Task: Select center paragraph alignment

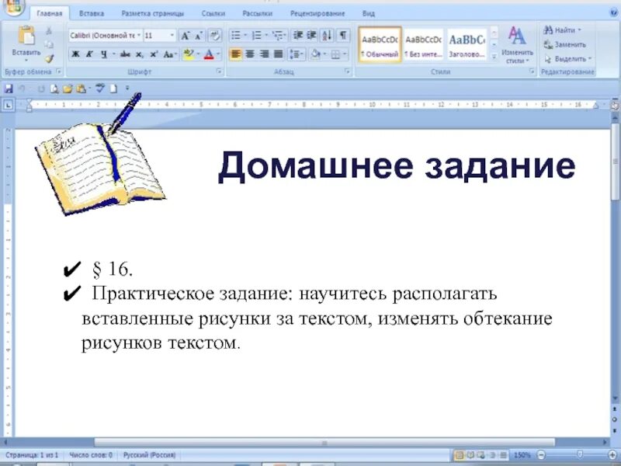Action: 249,54
